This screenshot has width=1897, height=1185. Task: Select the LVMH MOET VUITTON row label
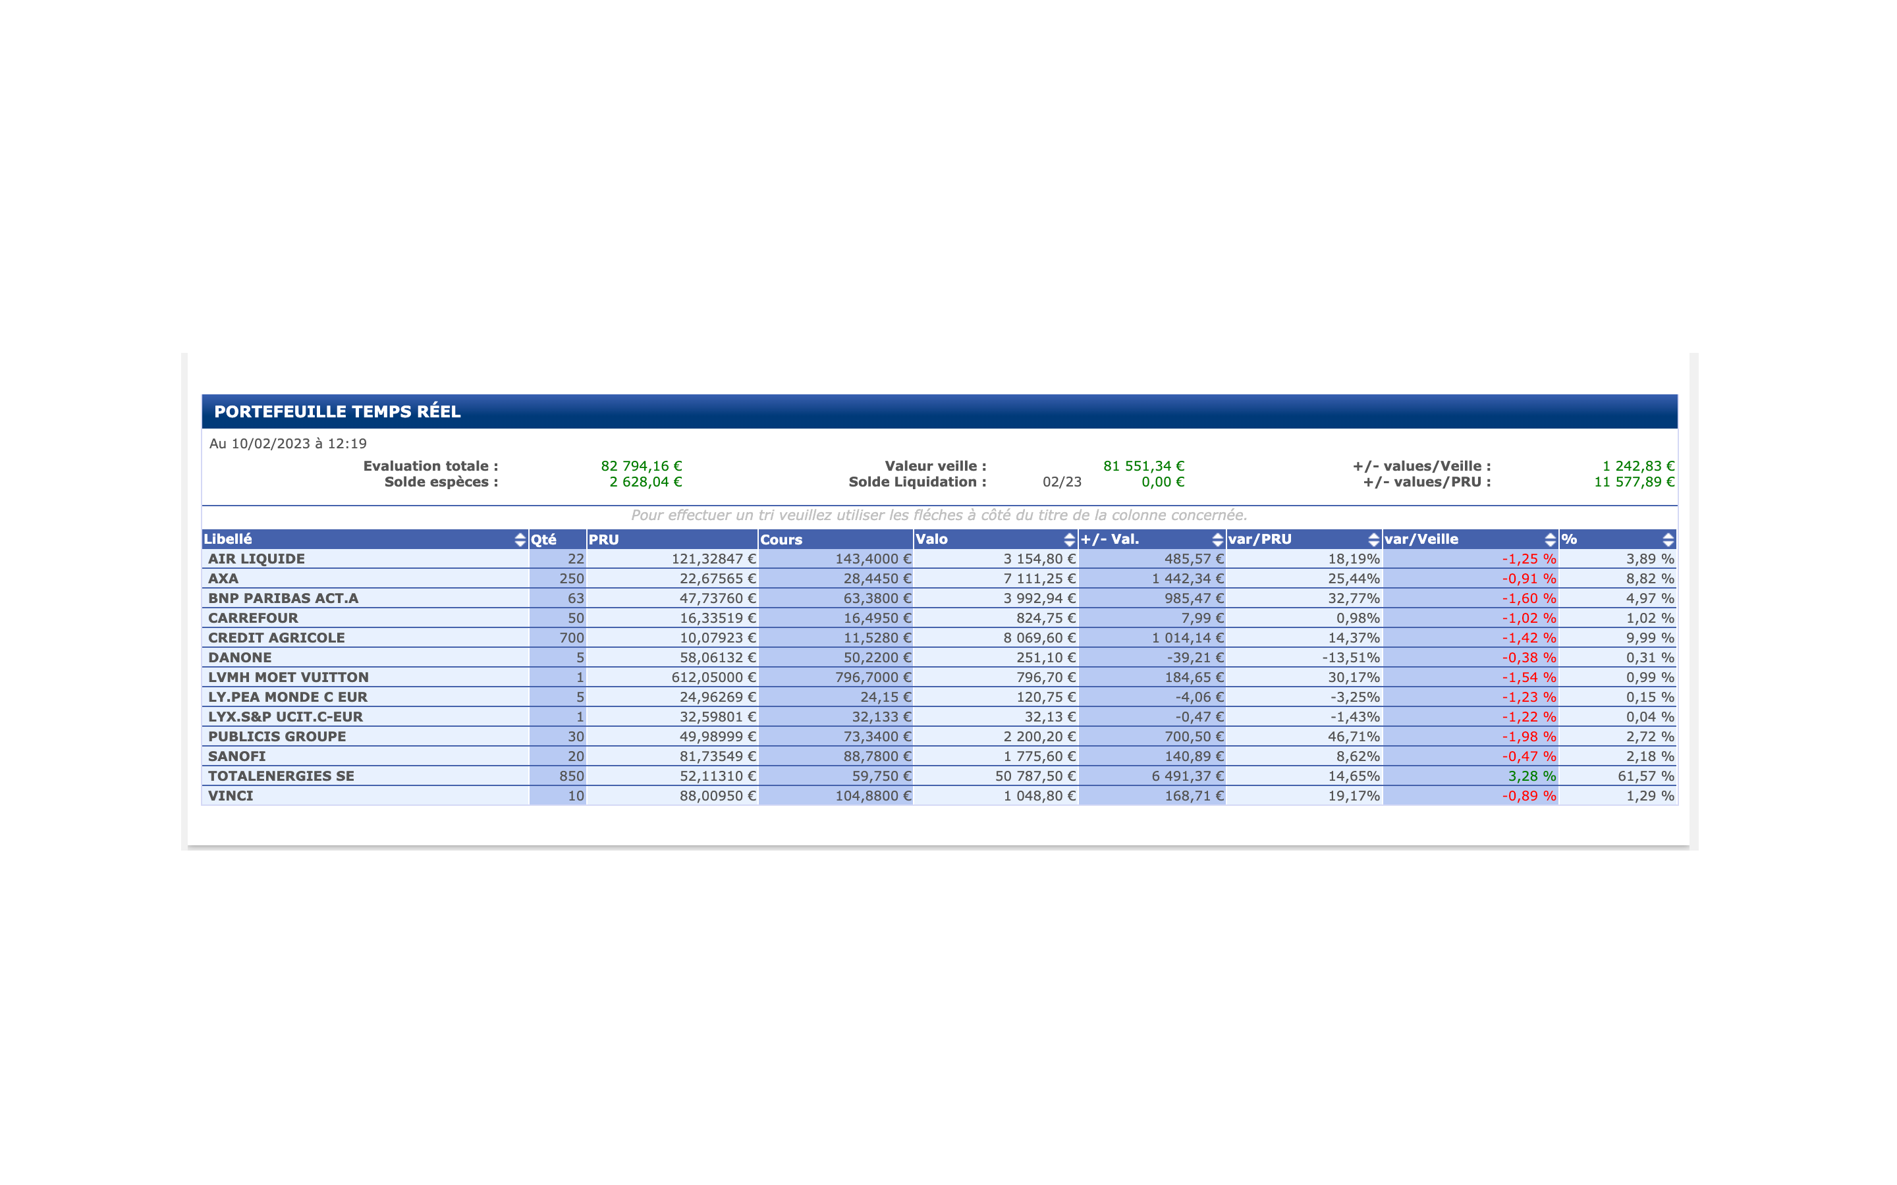point(289,677)
